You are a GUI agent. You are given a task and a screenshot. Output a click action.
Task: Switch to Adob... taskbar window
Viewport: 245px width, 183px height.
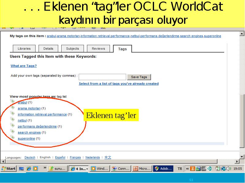coord(163,169)
